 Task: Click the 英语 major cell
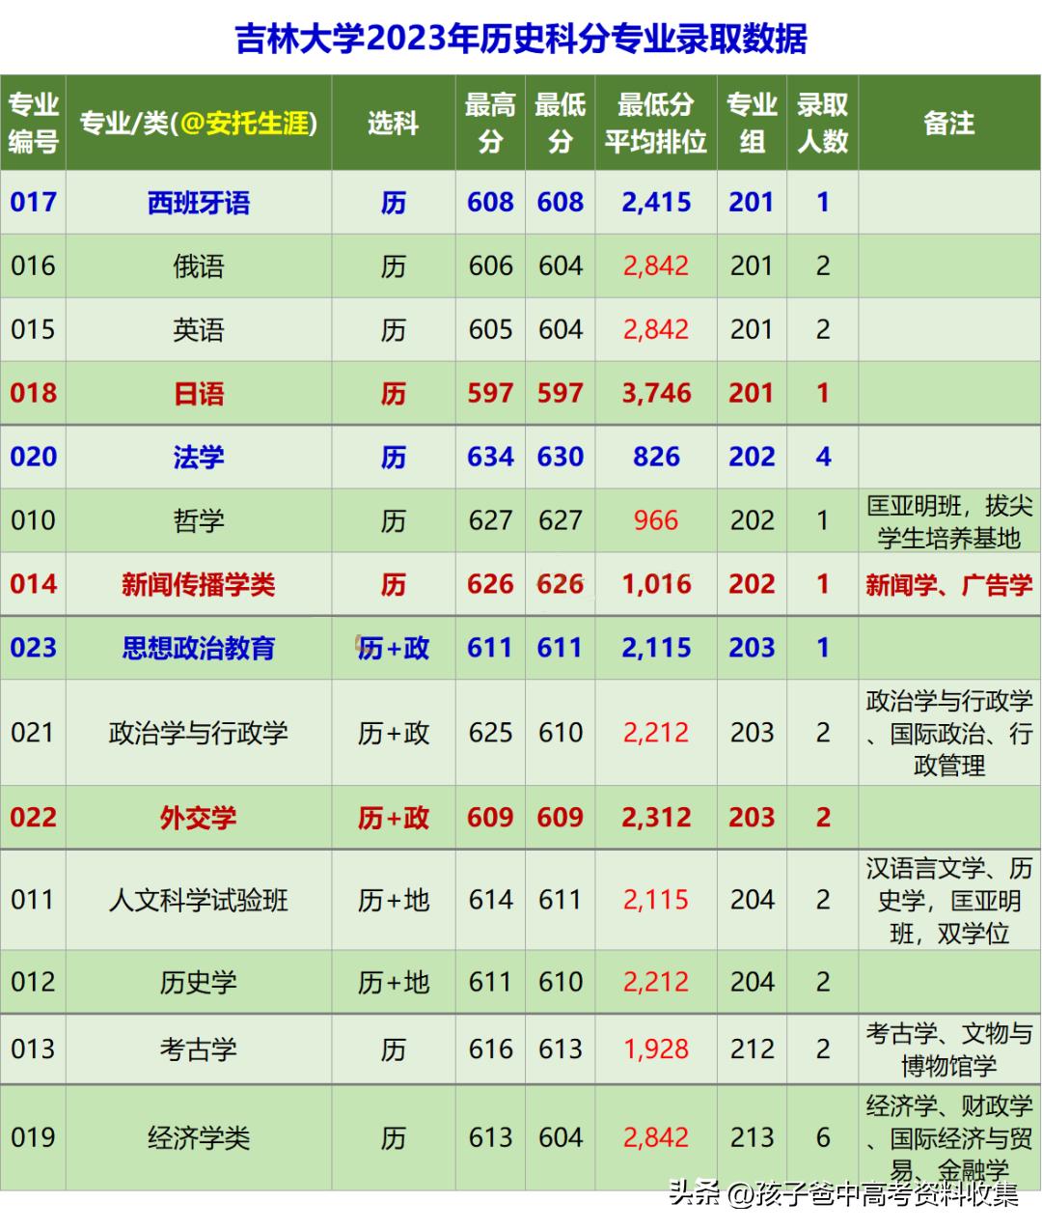[x=199, y=330]
